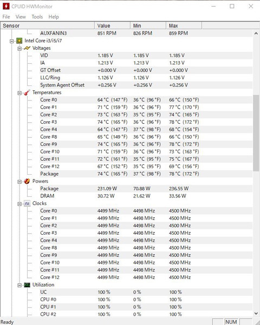The image size is (260, 325).
Task: Click the Intel Core i3/i5/i7 label
Action: coord(43,41)
